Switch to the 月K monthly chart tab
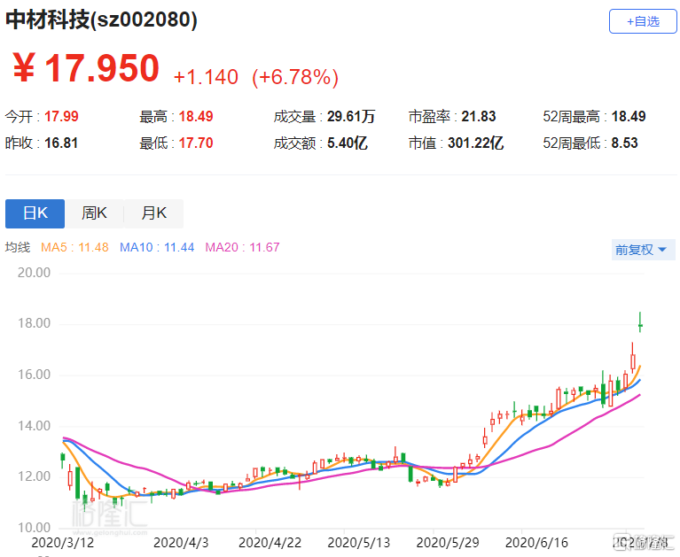 point(154,213)
